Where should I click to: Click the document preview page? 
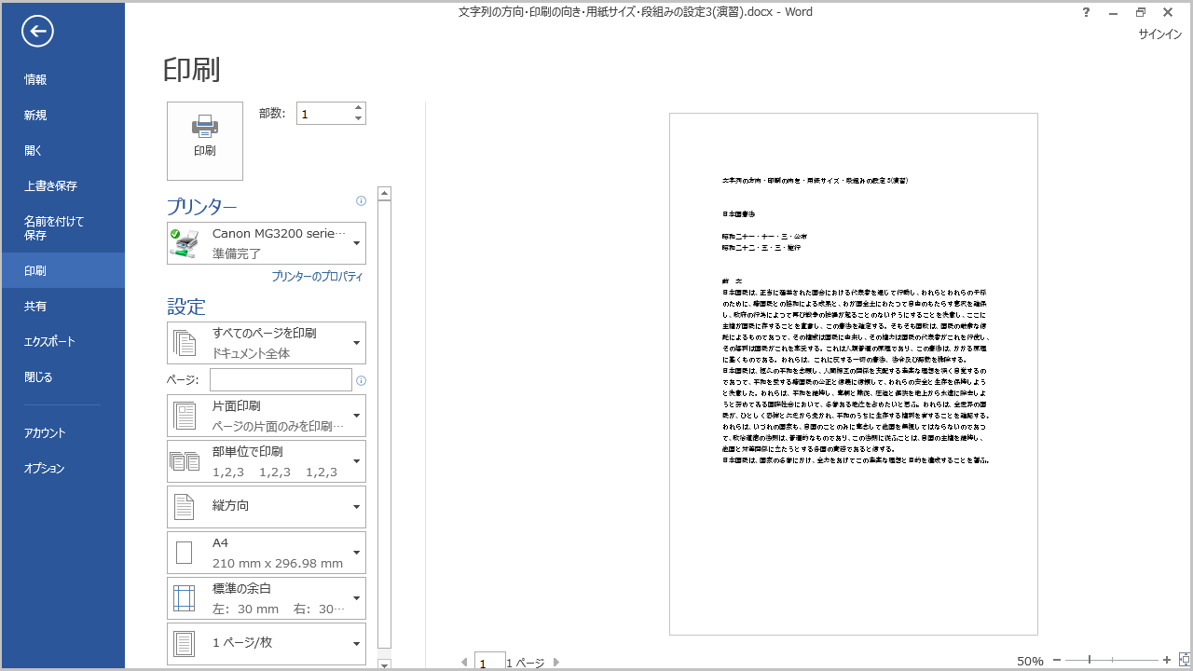(854, 374)
